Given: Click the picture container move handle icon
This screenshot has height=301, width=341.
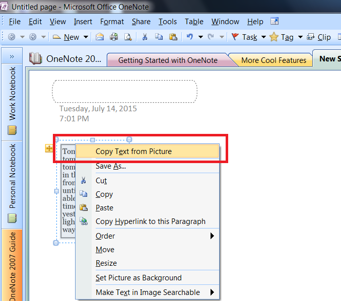Looking at the screenshot, I should coord(49,148).
